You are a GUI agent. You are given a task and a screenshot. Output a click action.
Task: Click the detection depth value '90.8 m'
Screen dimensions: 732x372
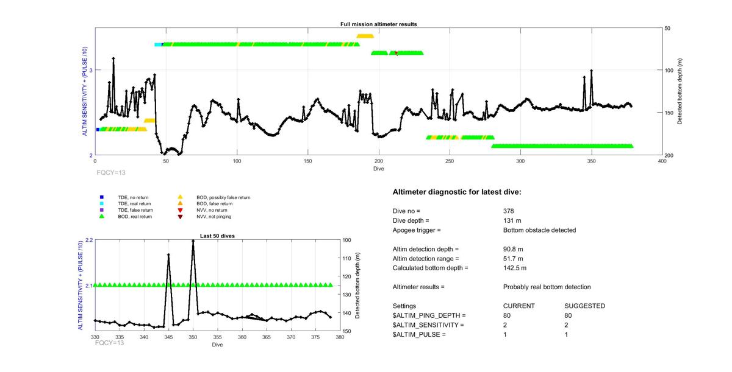click(514, 249)
